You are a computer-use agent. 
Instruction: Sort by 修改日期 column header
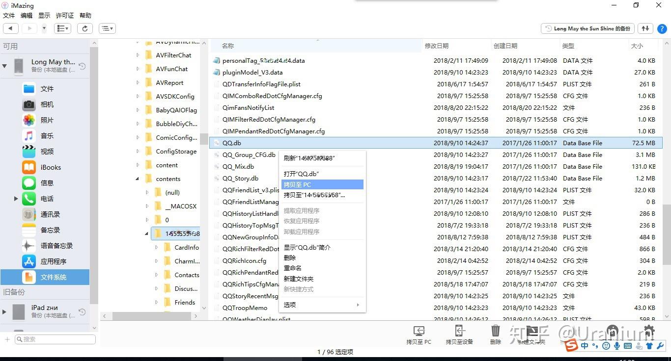[457, 46]
